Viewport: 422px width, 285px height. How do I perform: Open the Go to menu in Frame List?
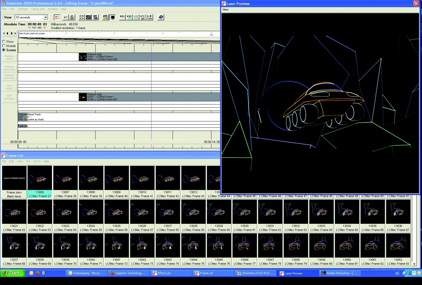(x=37, y=161)
